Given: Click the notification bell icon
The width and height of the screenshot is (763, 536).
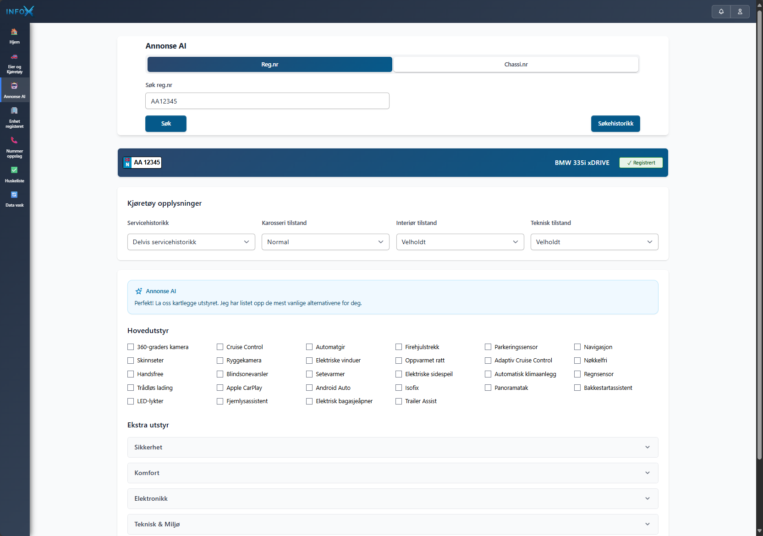Looking at the screenshot, I should [721, 11].
